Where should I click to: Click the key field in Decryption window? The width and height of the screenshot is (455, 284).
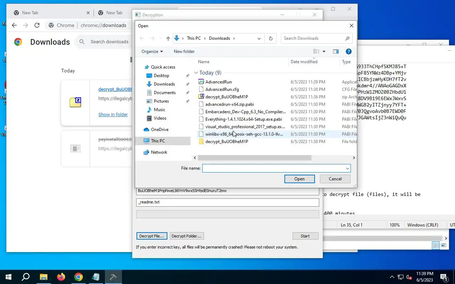(x=227, y=191)
